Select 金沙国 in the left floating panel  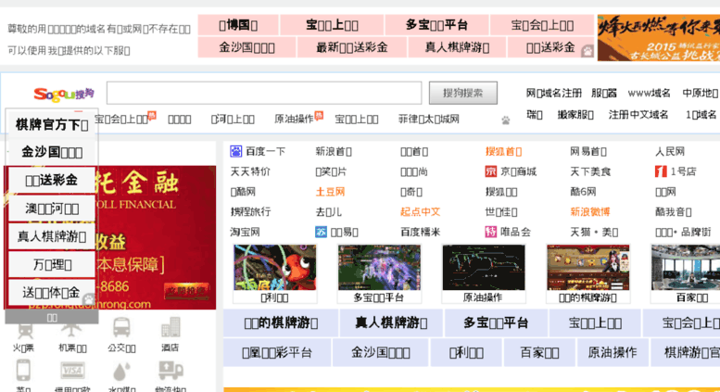pyautogui.click(x=52, y=152)
